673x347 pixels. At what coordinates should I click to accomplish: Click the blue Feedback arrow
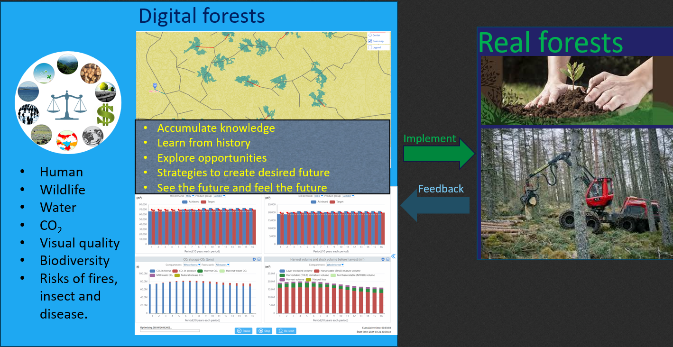point(435,205)
